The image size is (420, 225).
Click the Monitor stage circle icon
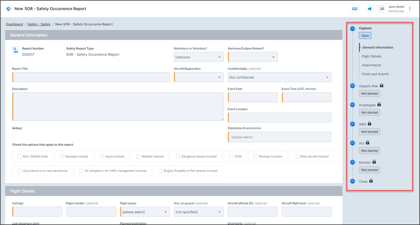352,162
